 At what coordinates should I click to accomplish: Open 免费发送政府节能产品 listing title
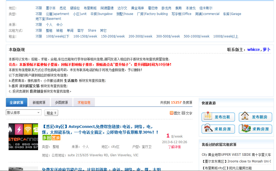101,169
